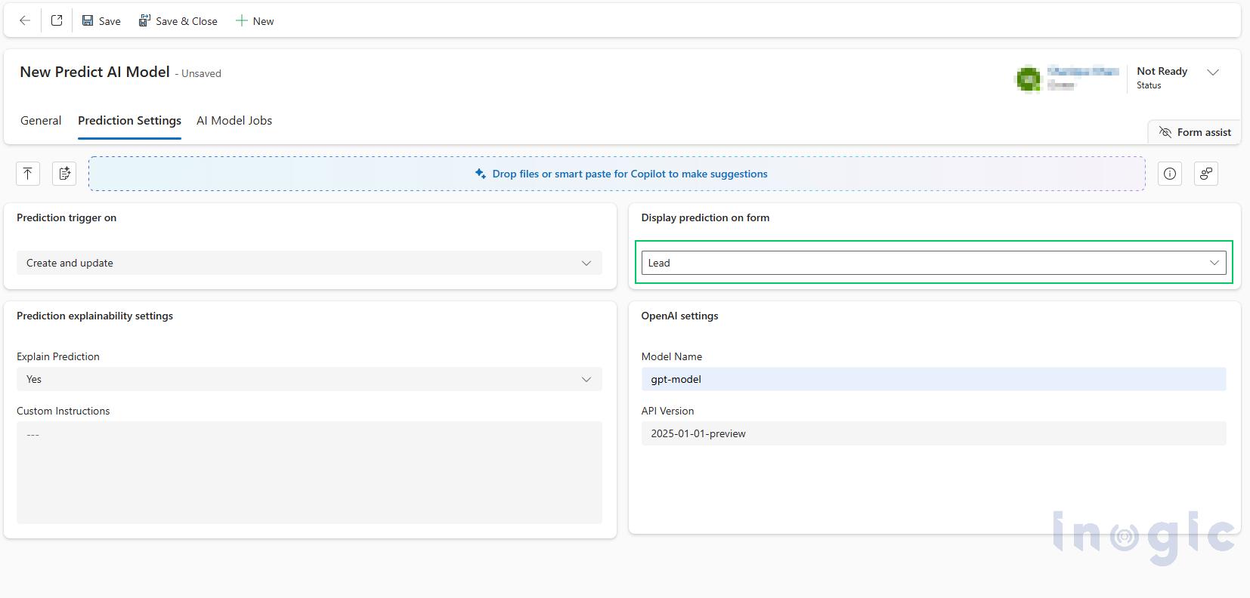Select the Prediction Settings tab
The height and width of the screenshot is (598, 1250).
pyautogui.click(x=129, y=121)
